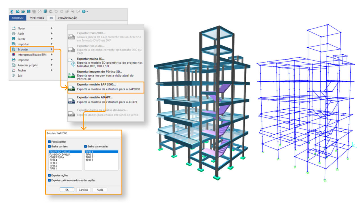Expand the Salvar submenu arrow
362x203 pixels.
[x=52, y=39]
